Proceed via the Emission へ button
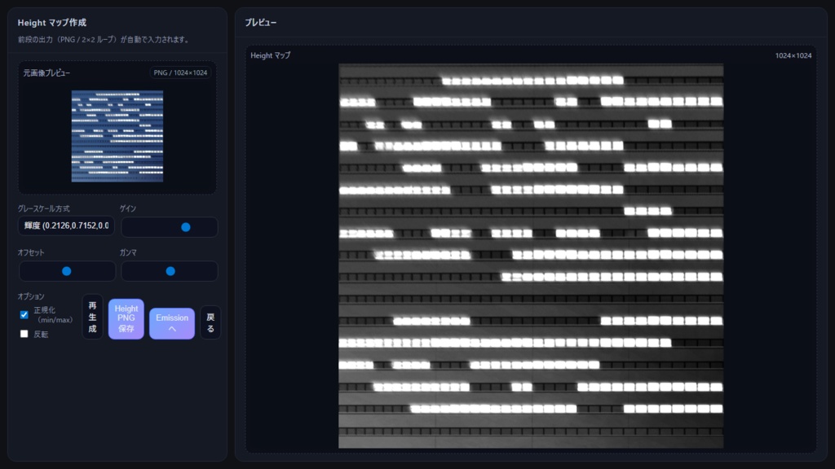835x469 pixels. pos(172,319)
